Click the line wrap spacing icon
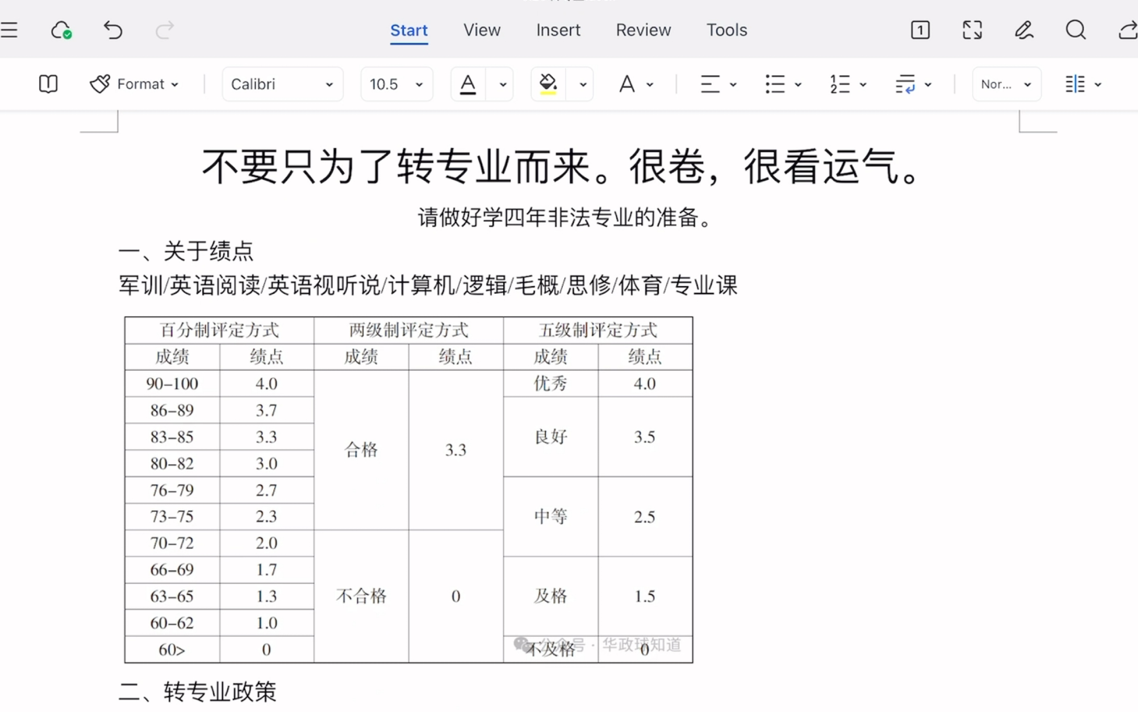1138x712 pixels. click(x=905, y=84)
